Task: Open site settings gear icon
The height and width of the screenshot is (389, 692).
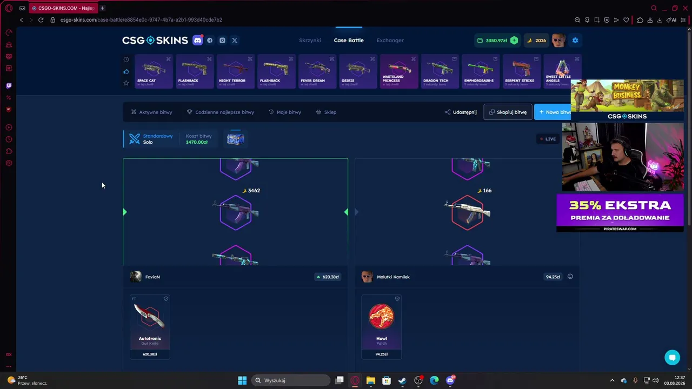Action: pyautogui.click(x=575, y=40)
